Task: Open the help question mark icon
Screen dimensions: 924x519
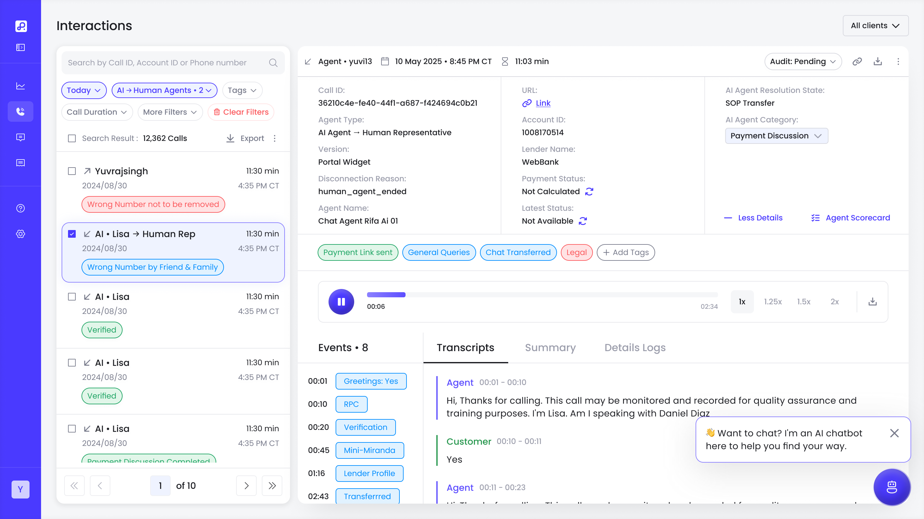Action: coord(21,208)
